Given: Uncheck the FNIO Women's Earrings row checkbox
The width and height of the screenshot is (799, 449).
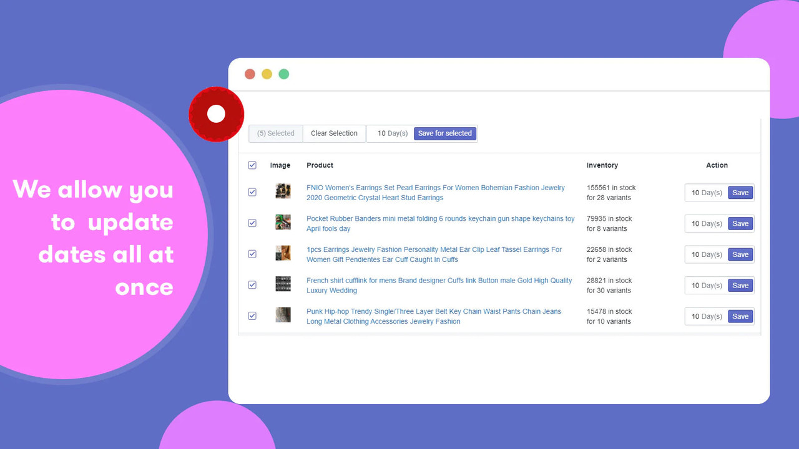Looking at the screenshot, I should point(252,192).
